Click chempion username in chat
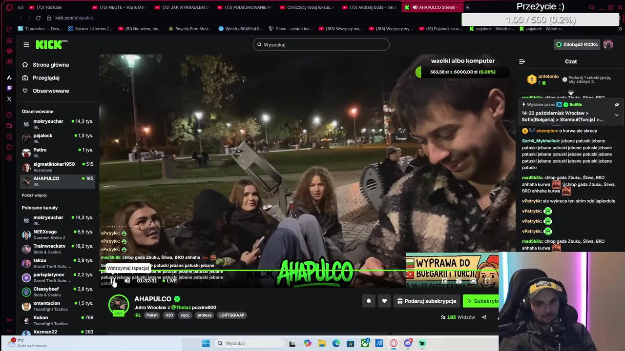Screen dimensions: 625x351 click(547, 131)
